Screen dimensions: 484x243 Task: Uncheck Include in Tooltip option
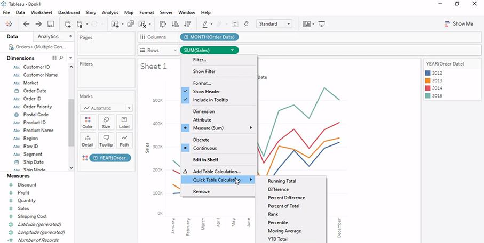(210, 100)
